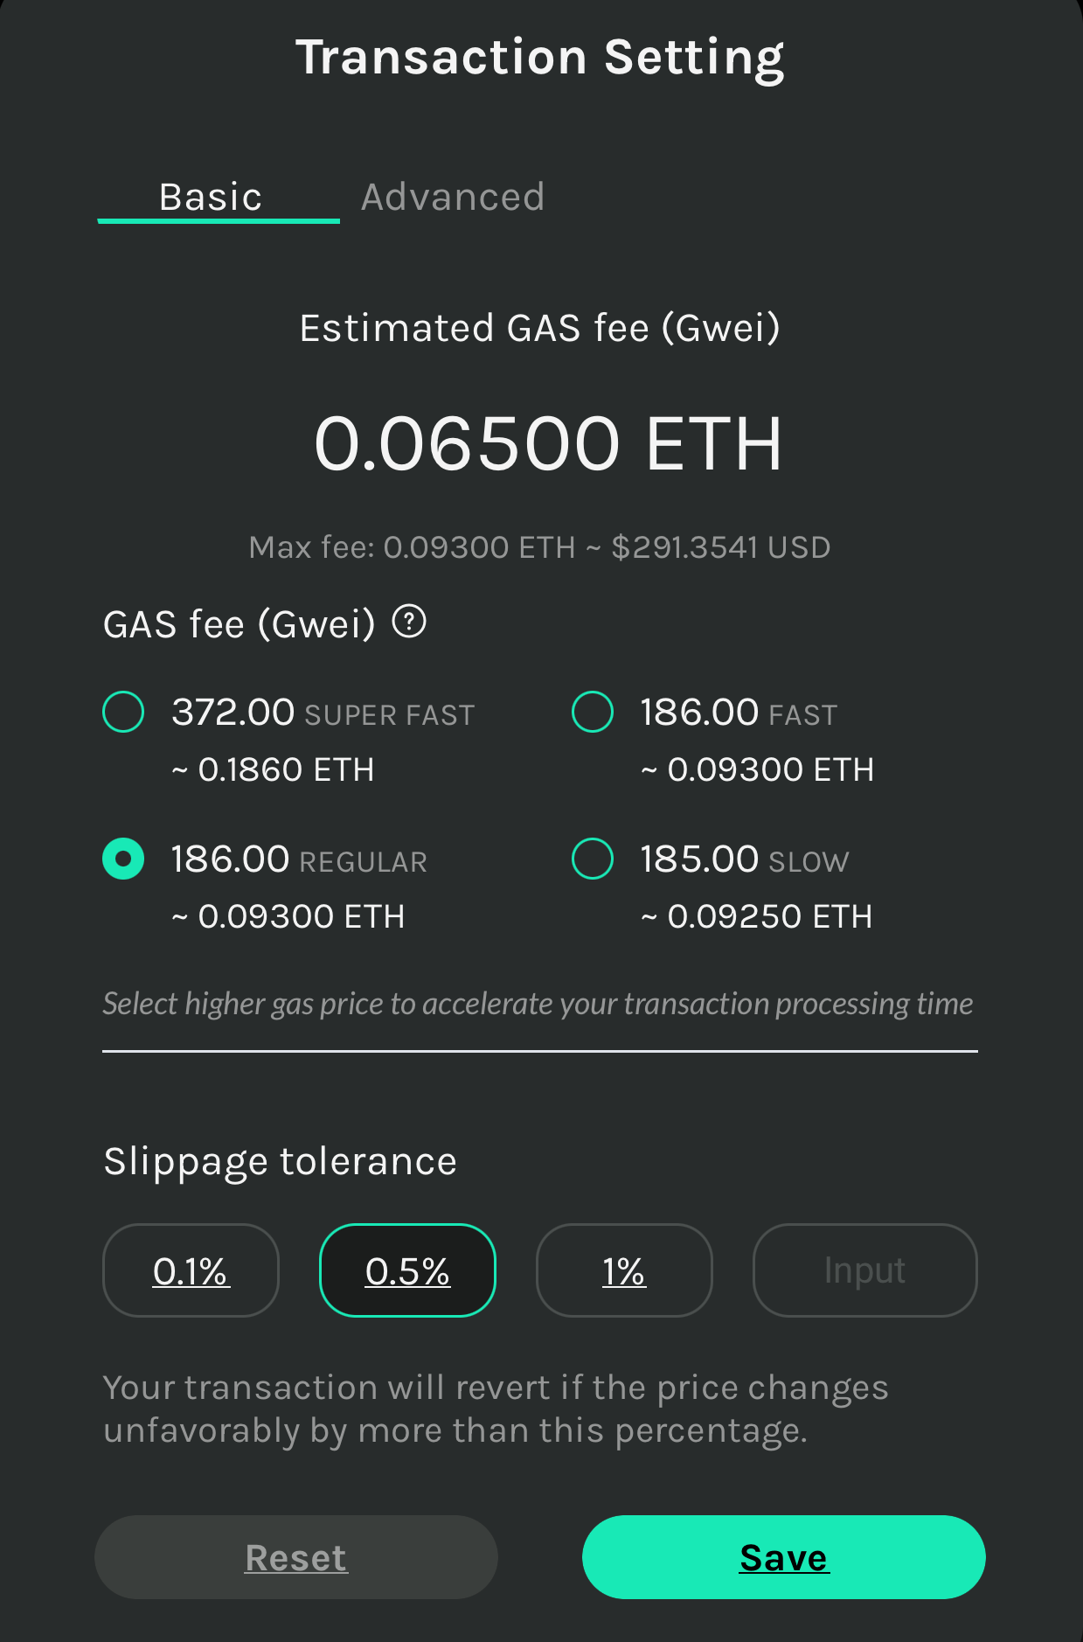Reset the transaction settings
Viewport: 1083px width, 1642px height.
coord(296,1557)
